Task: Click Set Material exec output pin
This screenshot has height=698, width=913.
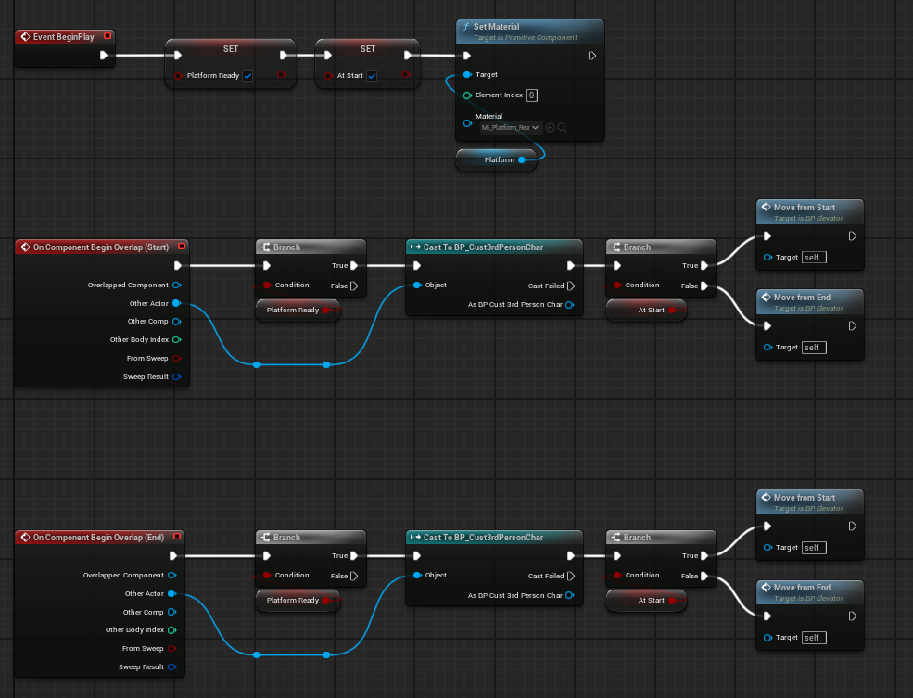Action: point(591,56)
